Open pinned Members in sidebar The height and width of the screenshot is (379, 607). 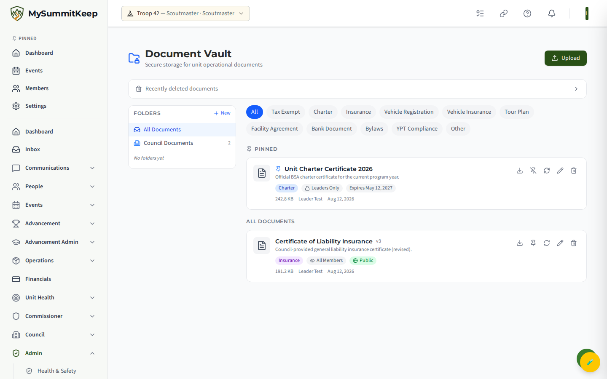[x=54, y=88]
